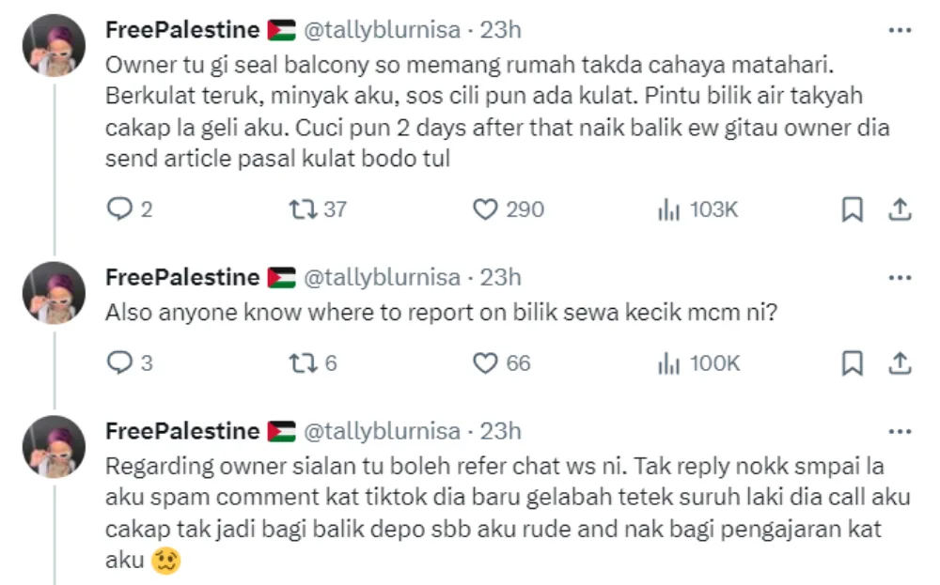Open the 23h timestamp of first tweet
This screenshot has height=585, width=940.
(x=500, y=30)
